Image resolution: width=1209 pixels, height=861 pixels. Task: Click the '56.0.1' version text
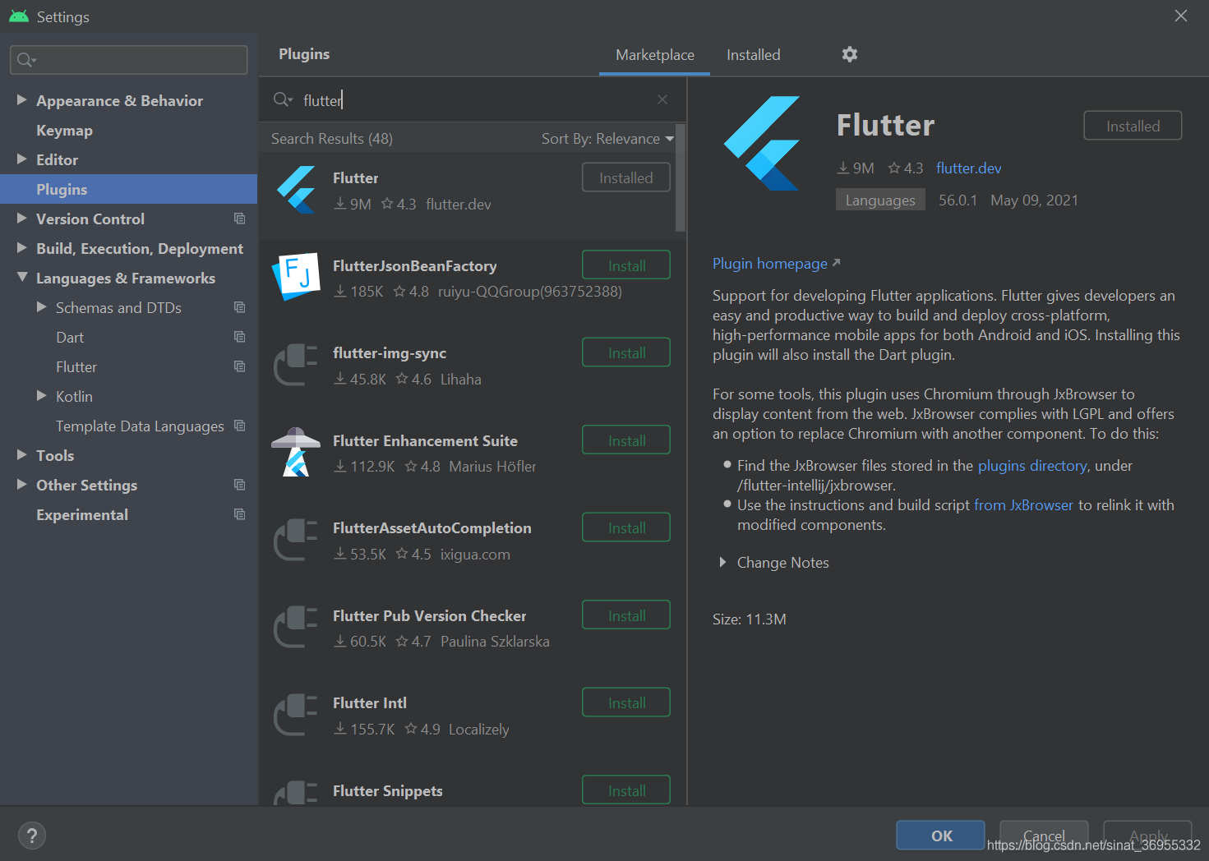coord(958,200)
